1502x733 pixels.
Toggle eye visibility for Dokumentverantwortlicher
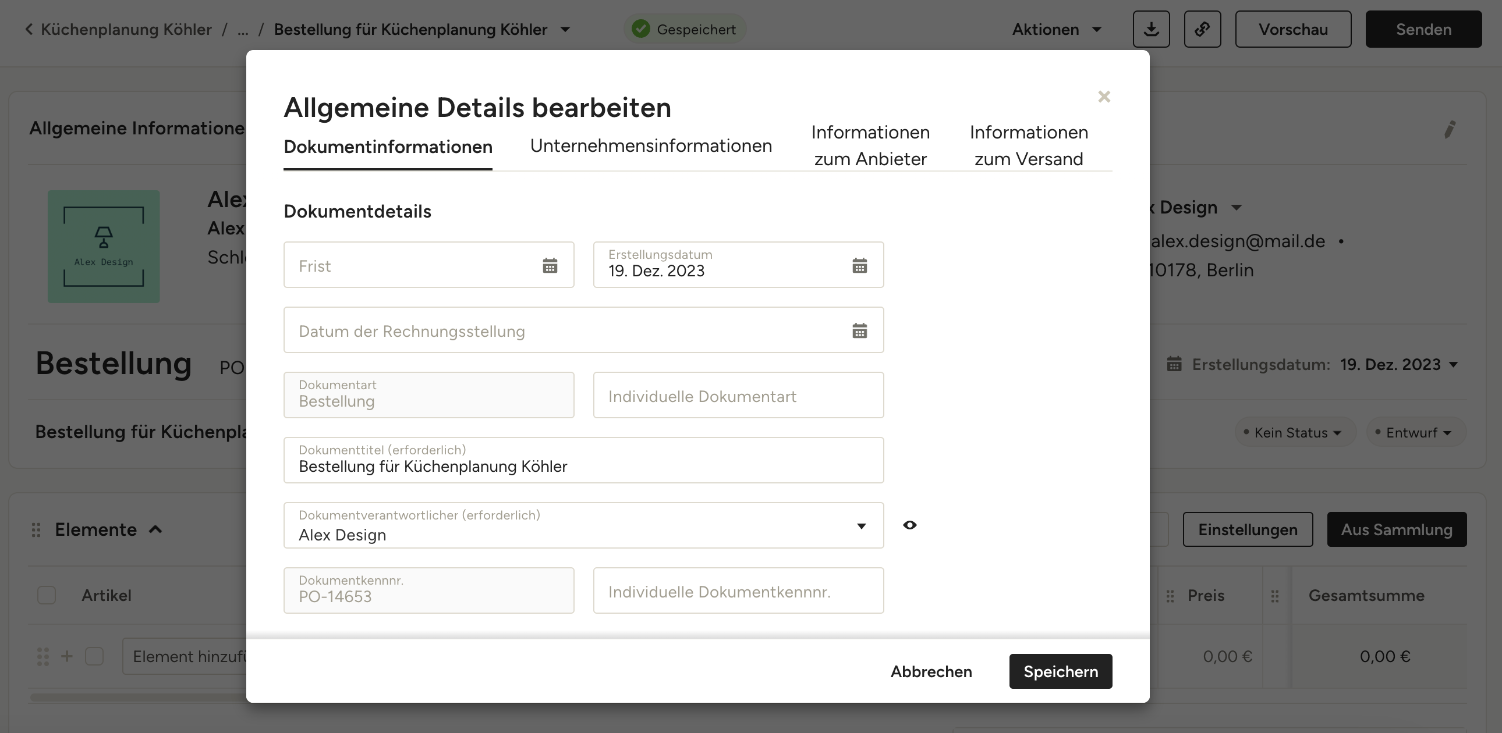tap(909, 525)
